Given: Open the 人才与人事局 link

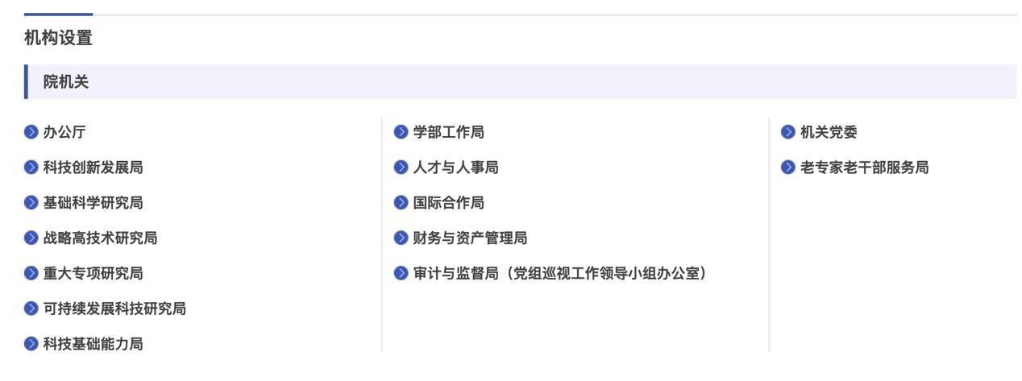Looking at the screenshot, I should coord(456,168).
